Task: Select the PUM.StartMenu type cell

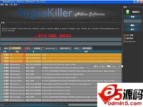Action: click(17, 97)
